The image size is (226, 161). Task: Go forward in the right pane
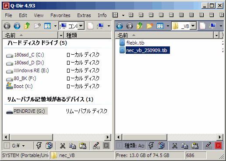coord(130,26)
